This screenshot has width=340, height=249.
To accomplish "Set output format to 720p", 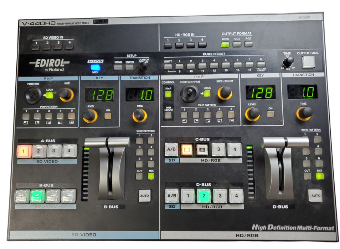I will tap(237, 44).
